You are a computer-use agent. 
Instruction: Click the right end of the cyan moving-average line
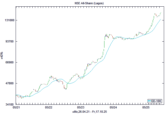tap(161, 19)
